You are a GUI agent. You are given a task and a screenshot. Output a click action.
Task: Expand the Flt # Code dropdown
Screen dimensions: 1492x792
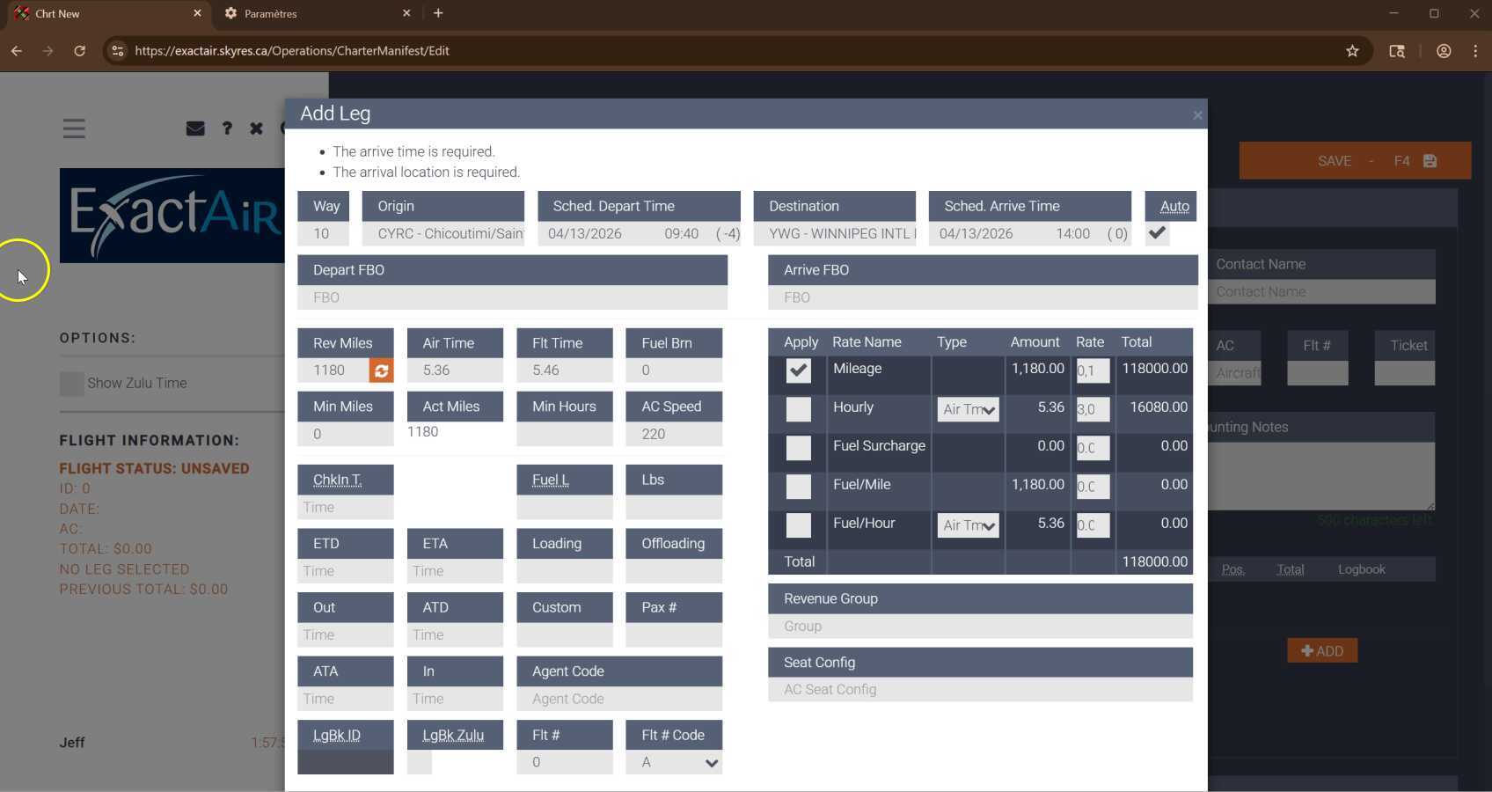[674, 763]
